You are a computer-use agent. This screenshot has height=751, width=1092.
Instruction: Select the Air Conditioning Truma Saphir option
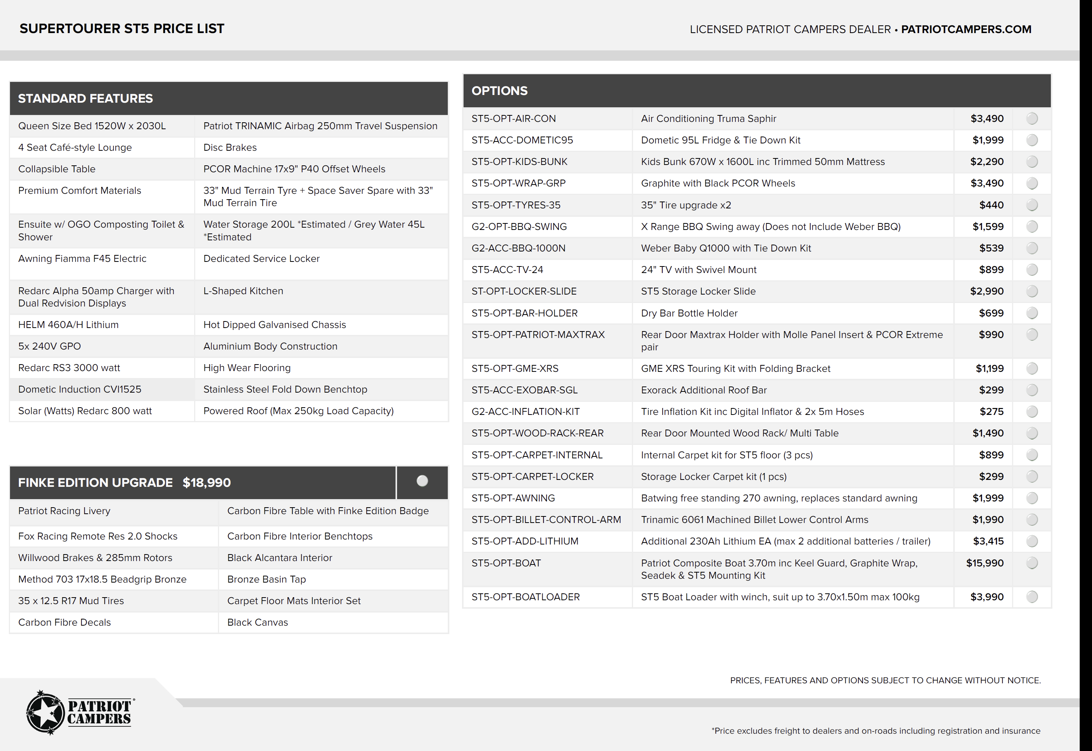coord(1032,118)
